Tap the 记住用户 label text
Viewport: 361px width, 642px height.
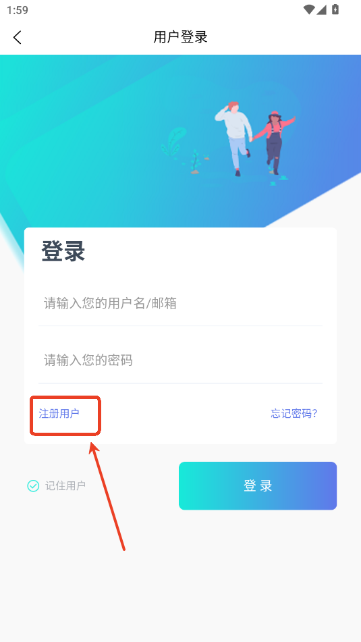pyautogui.click(x=65, y=486)
